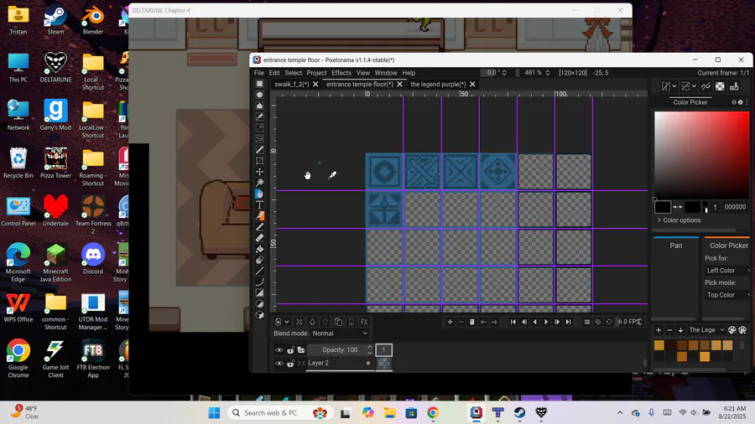Toggle visibility of all layers in header
Image resolution: width=755 pixels, height=424 pixels.
point(279,350)
